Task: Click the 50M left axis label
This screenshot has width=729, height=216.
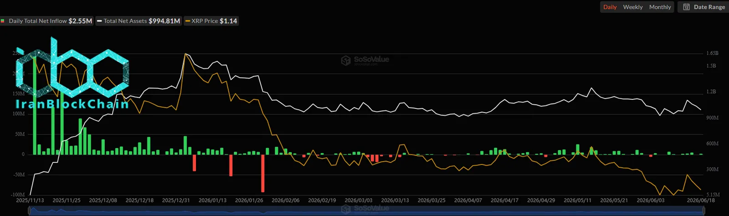Action: tap(20, 134)
